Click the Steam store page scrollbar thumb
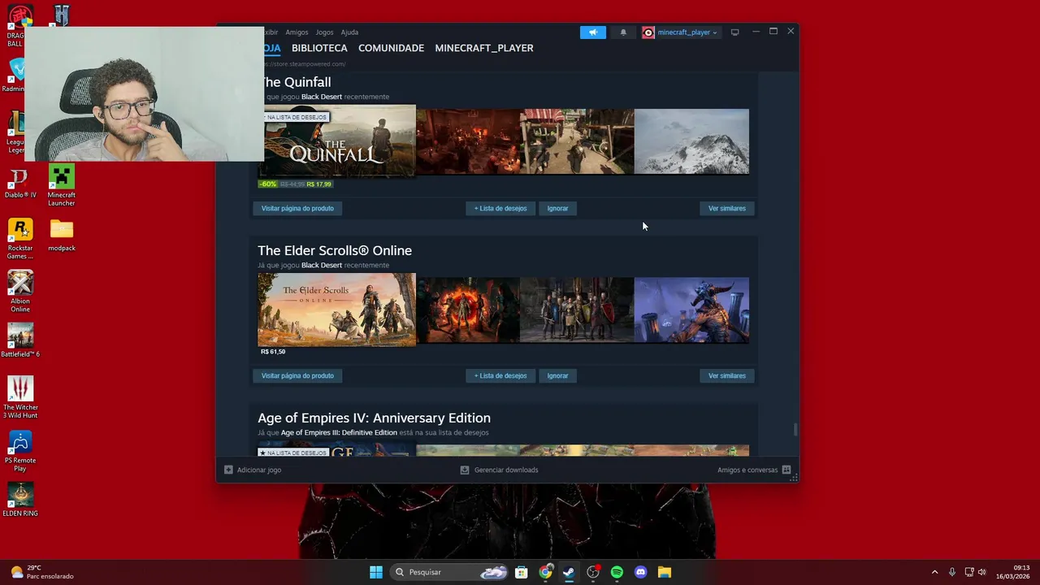This screenshot has width=1040, height=585. pyautogui.click(x=795, y=430)
